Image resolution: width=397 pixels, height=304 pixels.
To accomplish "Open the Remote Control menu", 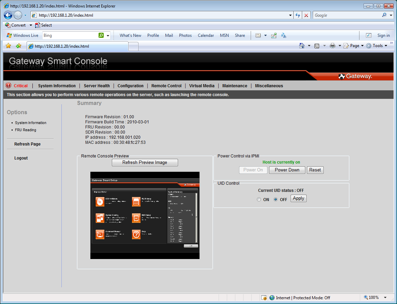I will [x=166, y=86].
